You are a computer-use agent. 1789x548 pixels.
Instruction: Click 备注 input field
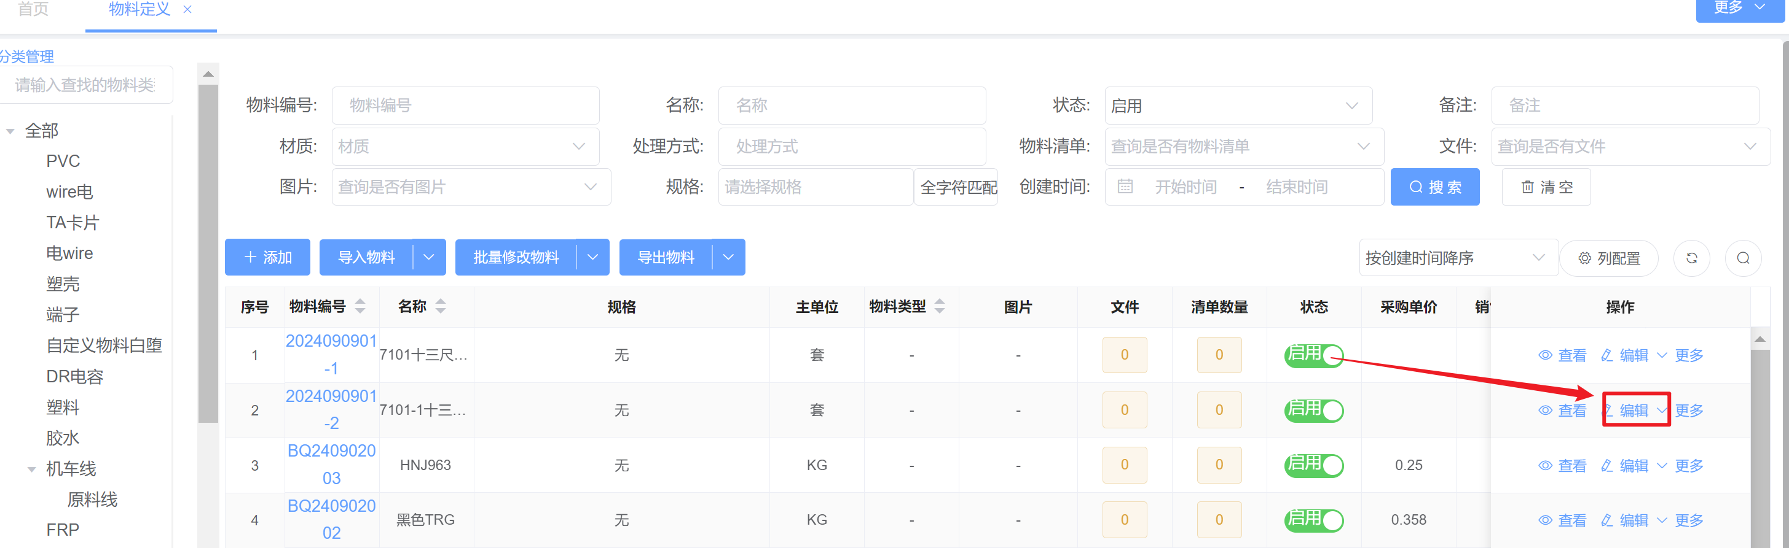click(1625, 106)
